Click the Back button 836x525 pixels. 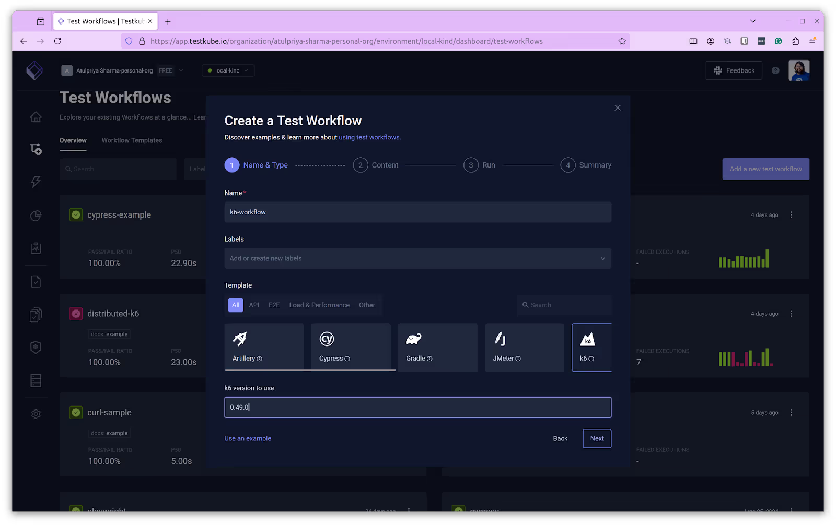pyautogui.click(x=560, y=438)
